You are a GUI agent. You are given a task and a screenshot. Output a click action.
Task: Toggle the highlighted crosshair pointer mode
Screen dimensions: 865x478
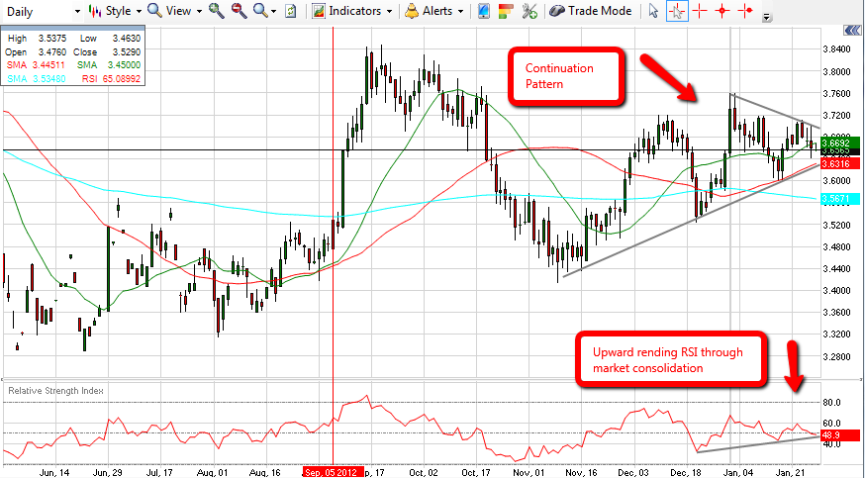[x=677, y=12]
